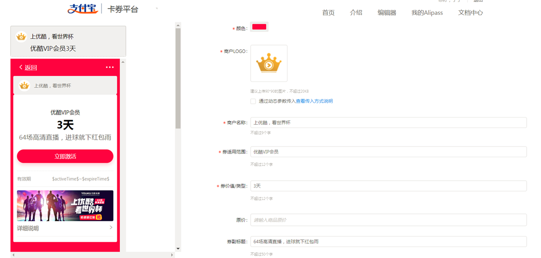This screenshot has height=258, width=541.
Task: Enable 通过动态参数传入 checkbox
Action: click(x=253, y=101)
